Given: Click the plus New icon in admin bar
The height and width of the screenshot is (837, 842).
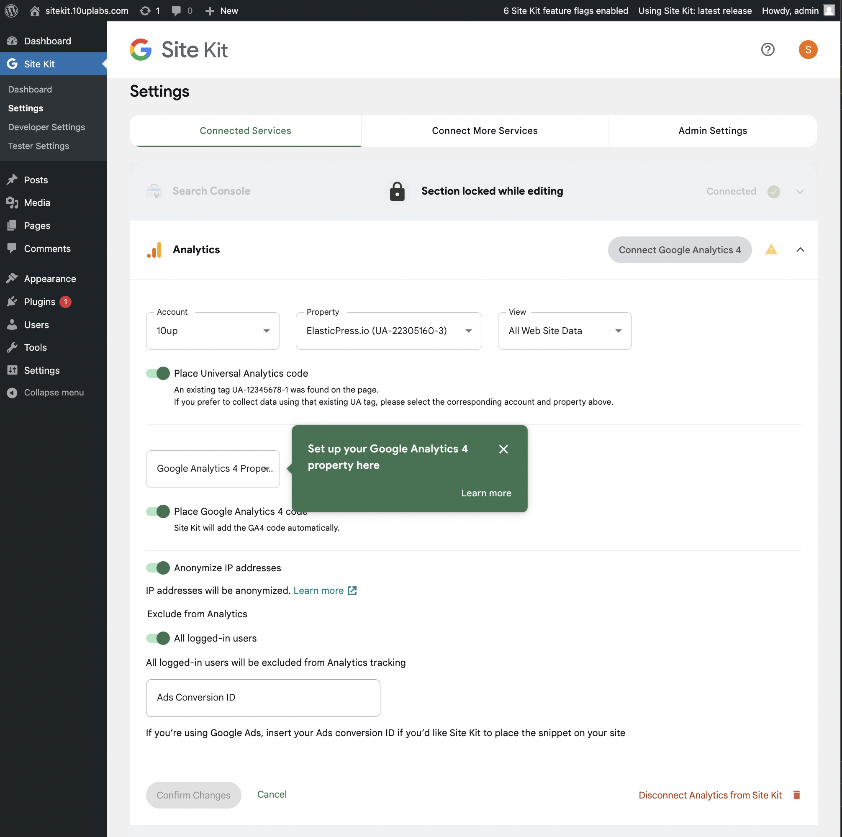Looking at the screenshot, I should click(x=210, y=10).
